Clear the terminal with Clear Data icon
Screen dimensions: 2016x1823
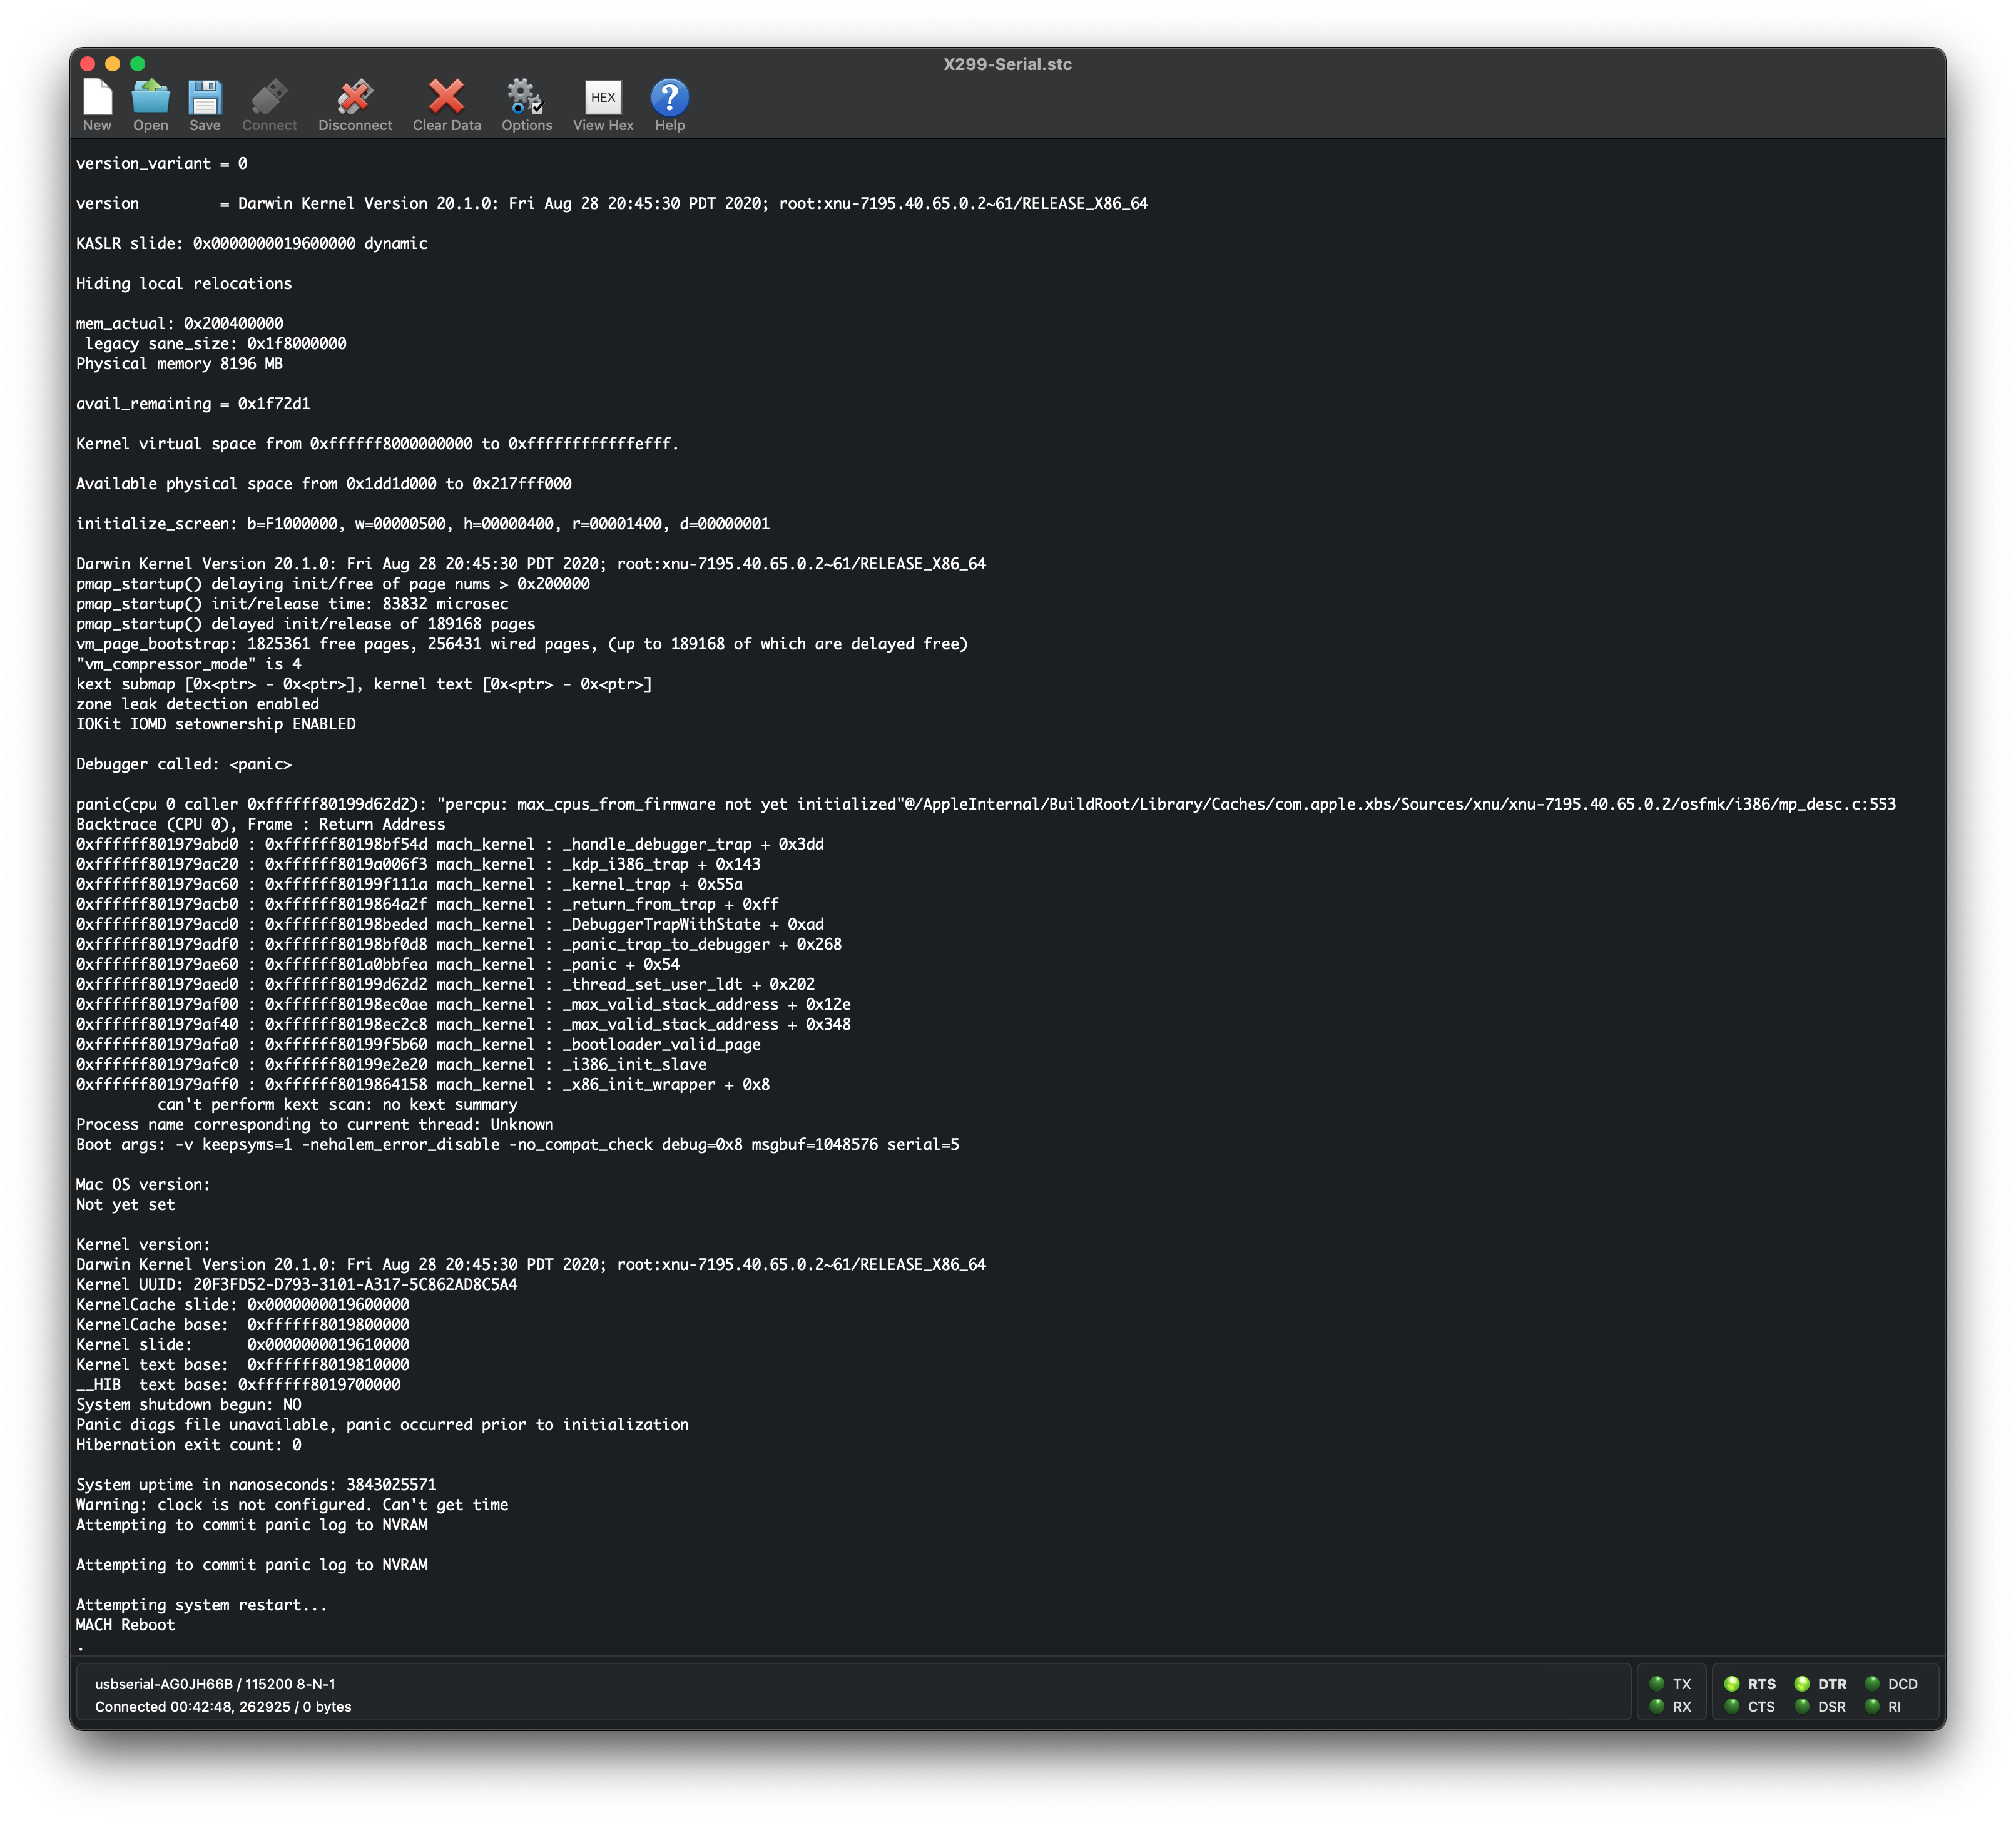coord(446,98)
